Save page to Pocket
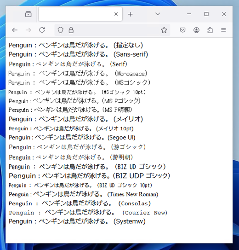The height and width of the screenshot is (250, 239). (x=182, y=30)
